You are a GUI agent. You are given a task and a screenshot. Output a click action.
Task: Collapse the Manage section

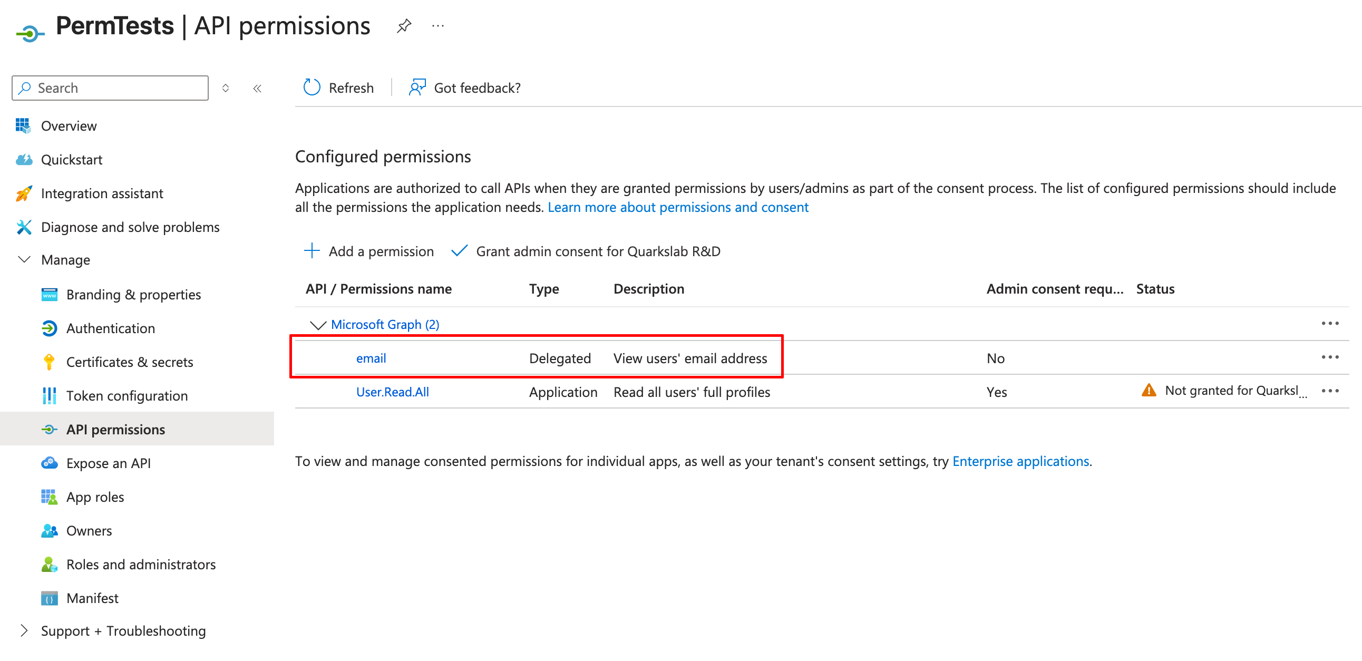tap(24, 260)
